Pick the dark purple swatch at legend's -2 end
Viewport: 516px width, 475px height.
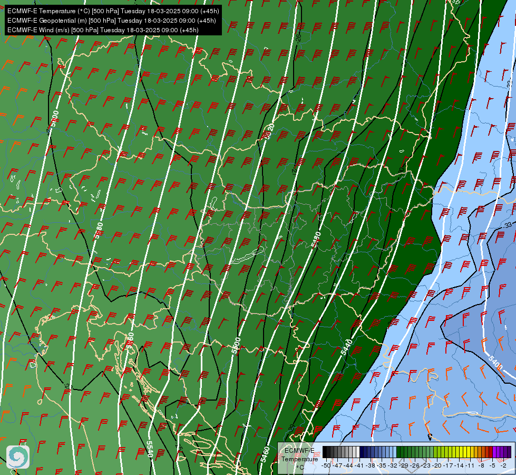point(509,452)
